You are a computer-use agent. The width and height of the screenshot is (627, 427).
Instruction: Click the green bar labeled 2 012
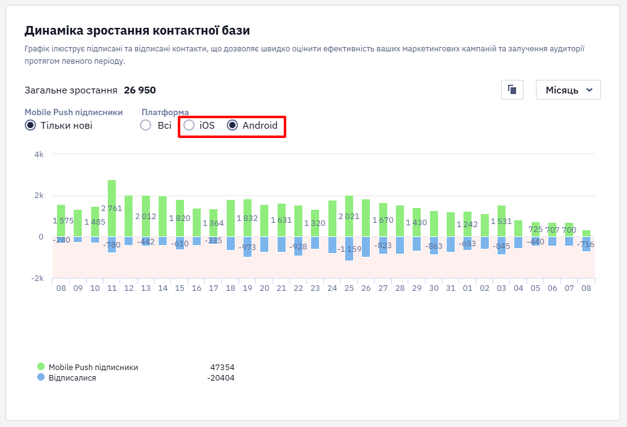[x=146, y=216]
